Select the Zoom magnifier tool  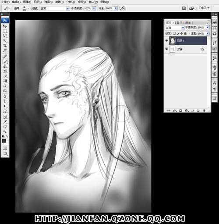click(5, 132)
